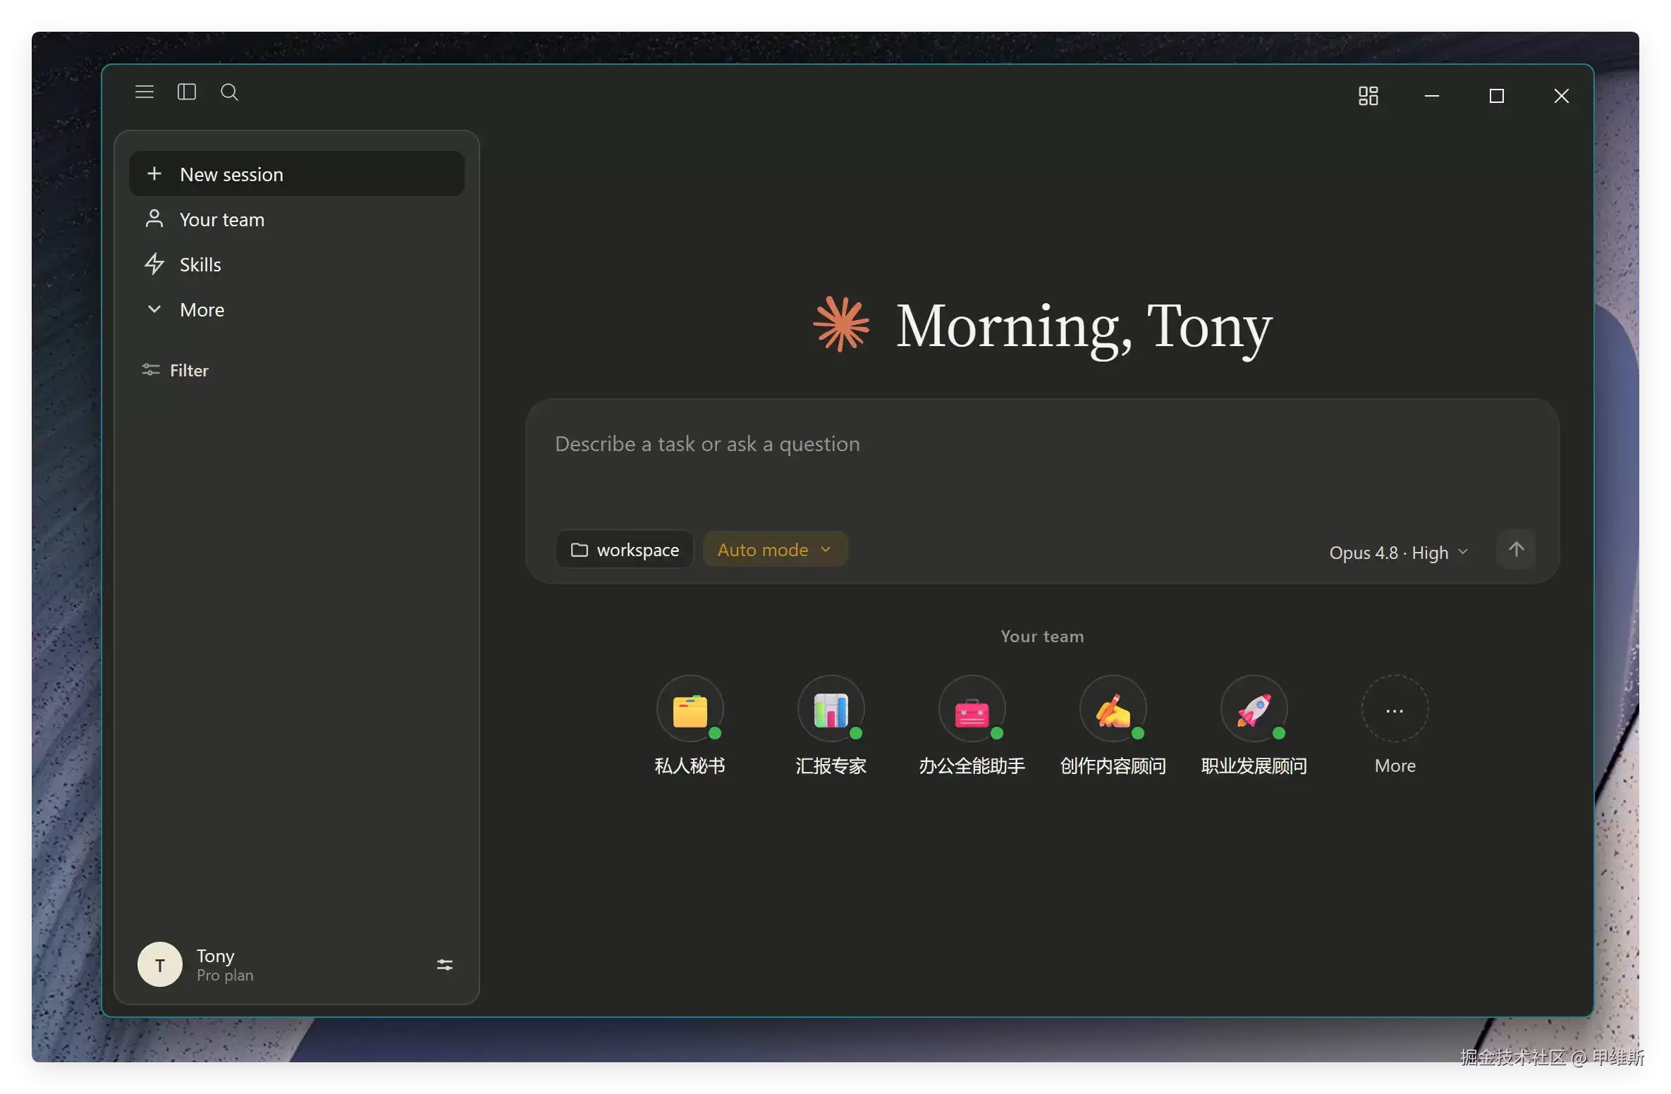Screen dimensions: 1671x1094
Task: Open the Opus 4.8 · High model selector
Action: pos(1399,553)
